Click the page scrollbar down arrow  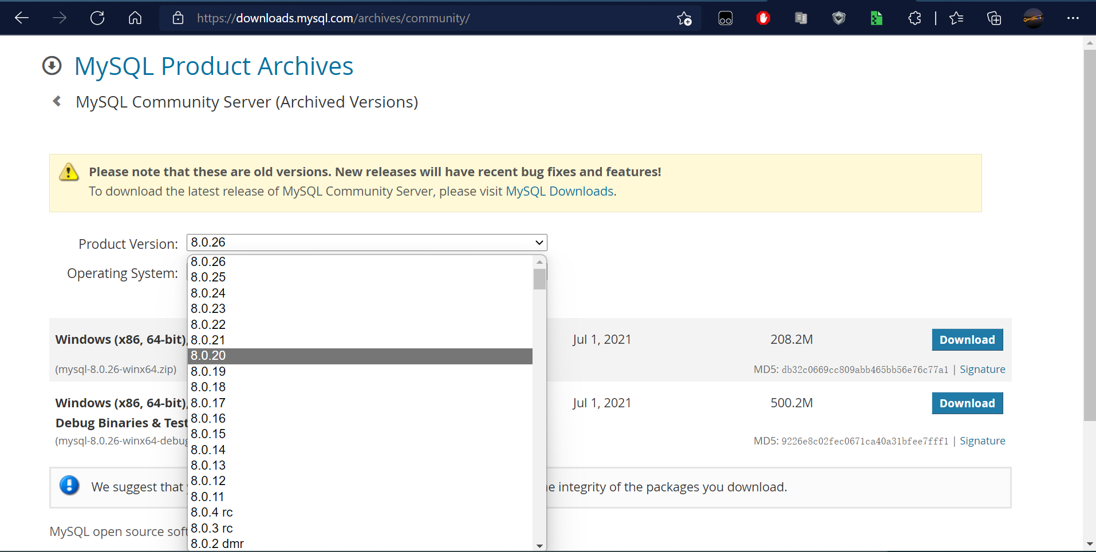pyautogui.click(x=1089, y=544)
